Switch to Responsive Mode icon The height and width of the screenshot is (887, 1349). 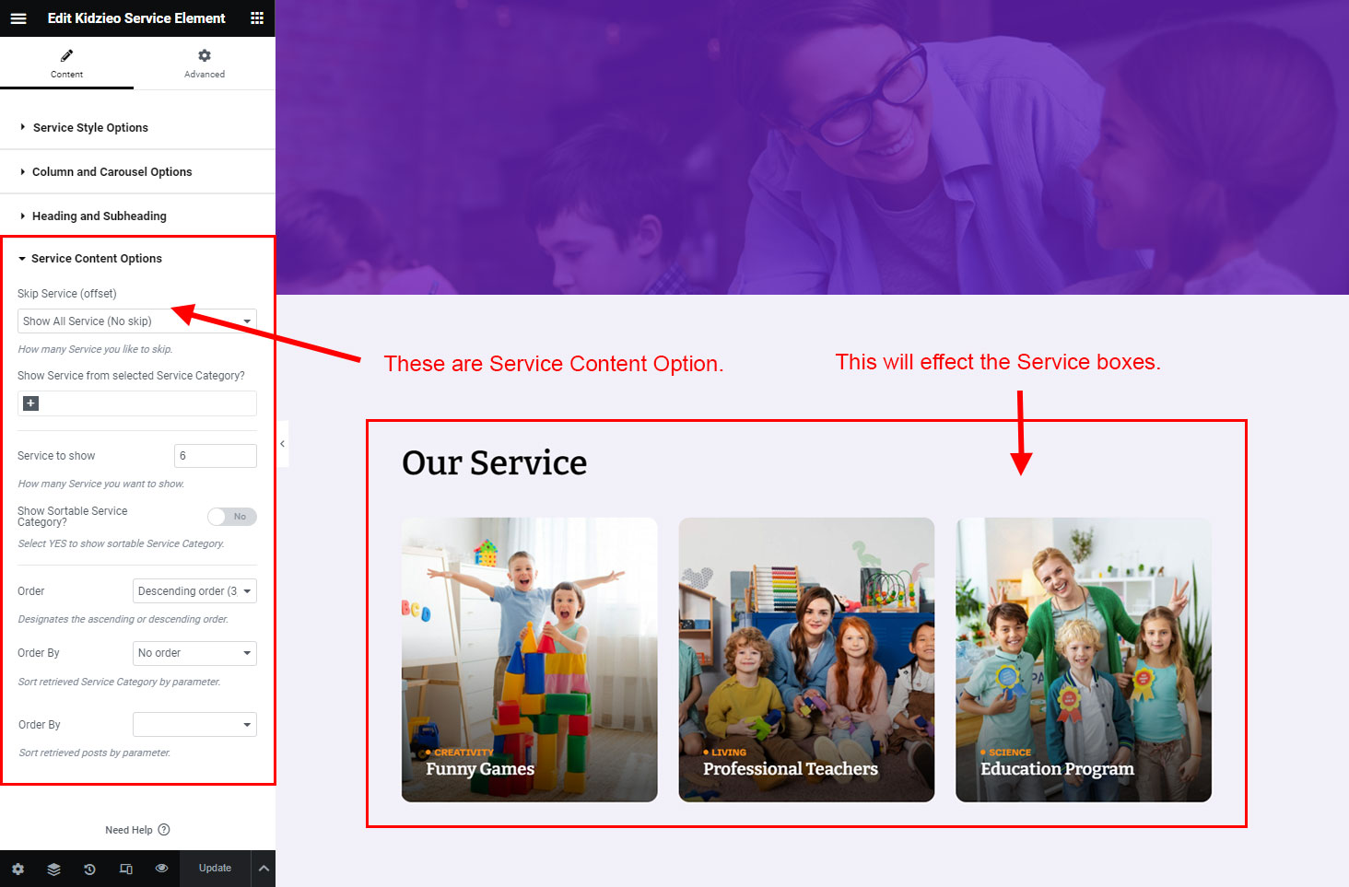125,869
